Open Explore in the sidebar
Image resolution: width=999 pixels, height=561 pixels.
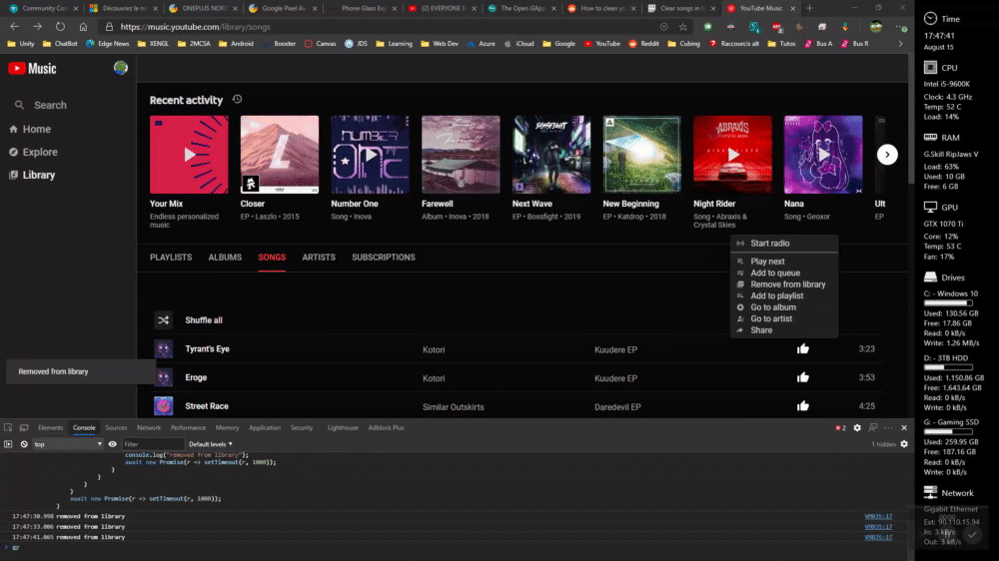pos(33,152)
